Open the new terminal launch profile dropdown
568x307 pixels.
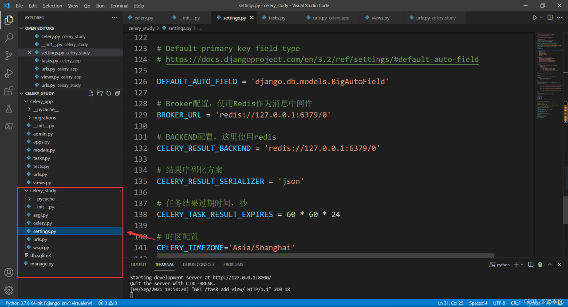pyautogui.click(x=522, y=264)
